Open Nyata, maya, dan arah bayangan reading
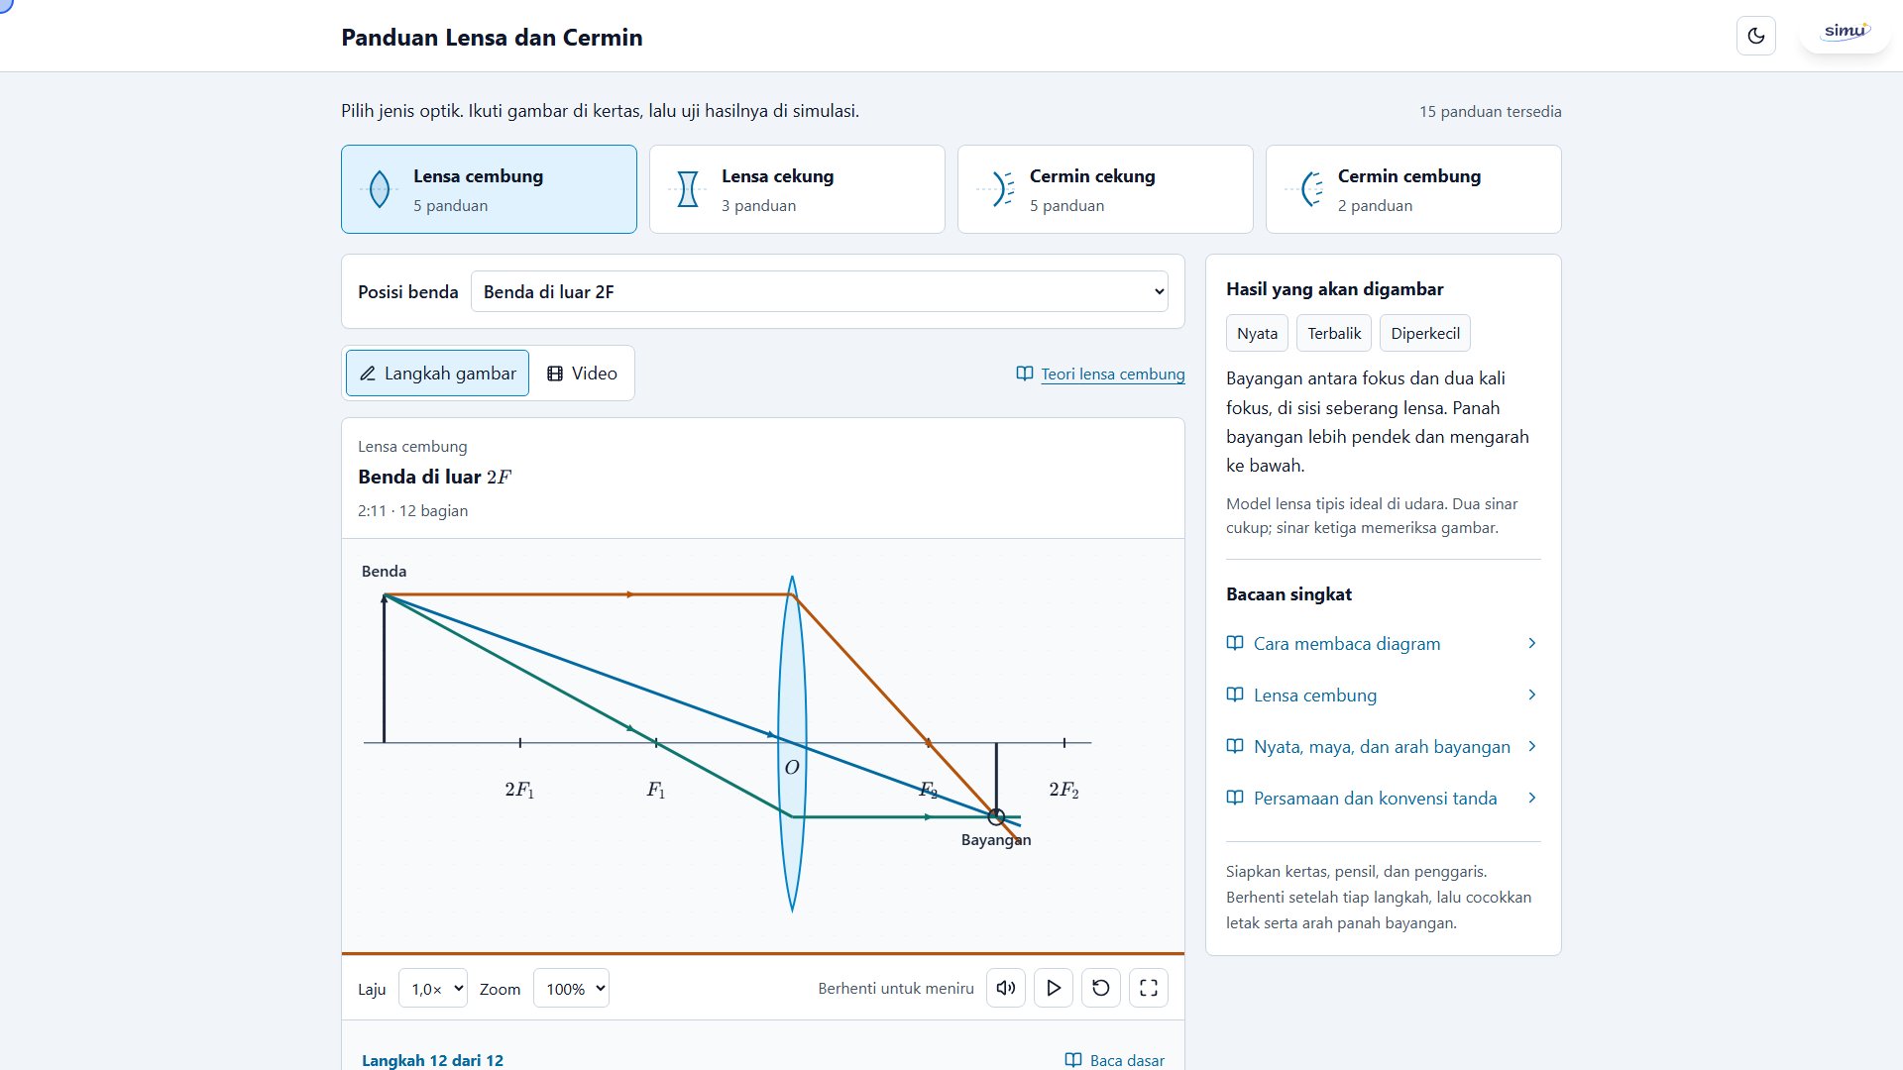The image size is (1903, 1070). pos(1383,747)
